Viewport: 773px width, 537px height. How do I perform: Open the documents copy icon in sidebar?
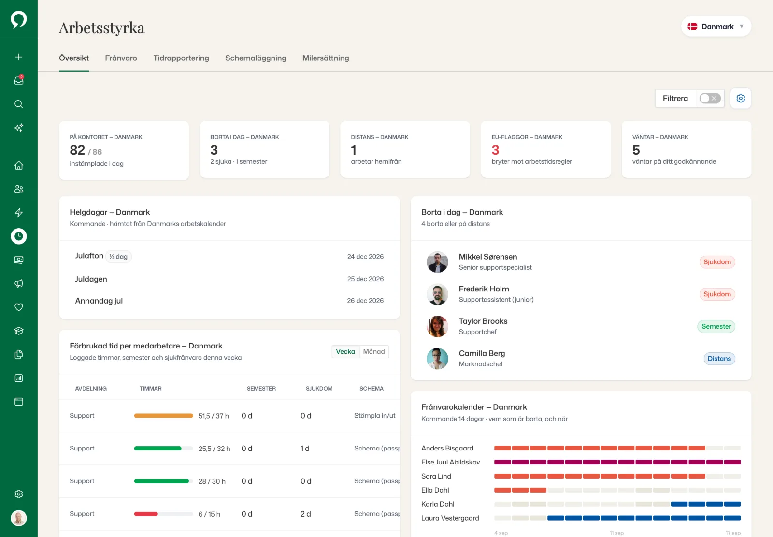point(19,354)
